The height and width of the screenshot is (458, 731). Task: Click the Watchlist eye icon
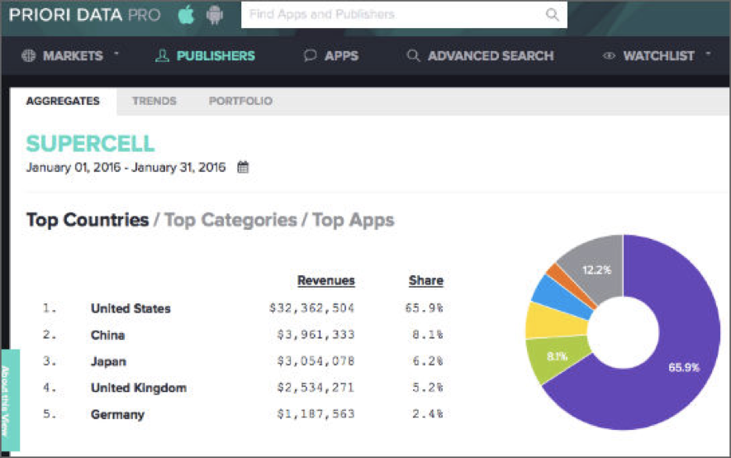(x=609, y=55)
